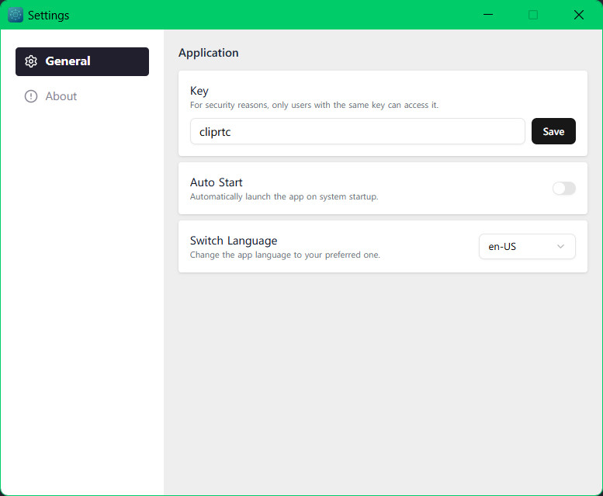Click the Settings window title text
Viewport: 603px width, 496px height.
click(48, 16)
